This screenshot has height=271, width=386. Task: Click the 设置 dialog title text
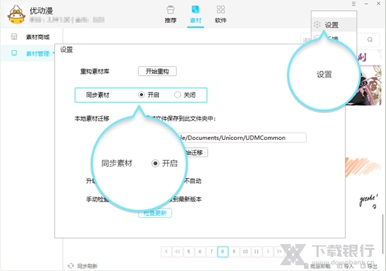(x=66, y=49)
